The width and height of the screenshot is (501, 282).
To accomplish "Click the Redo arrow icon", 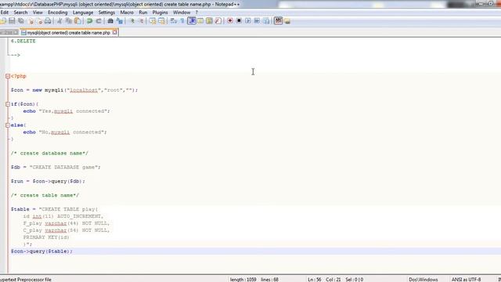I will (x=99, y=21).
